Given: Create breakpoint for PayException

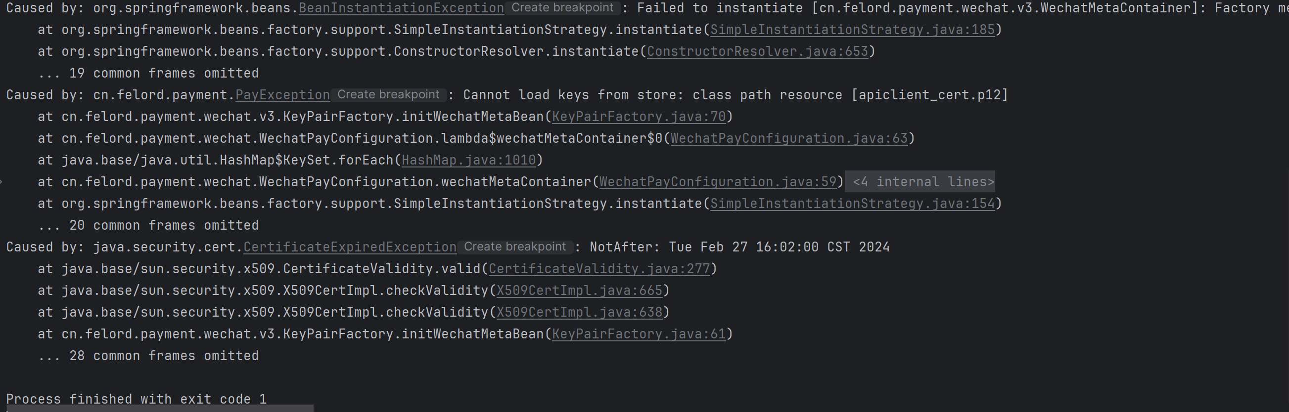Looking at the screenshot, I should pyautogui.click(x=388, y=94).
